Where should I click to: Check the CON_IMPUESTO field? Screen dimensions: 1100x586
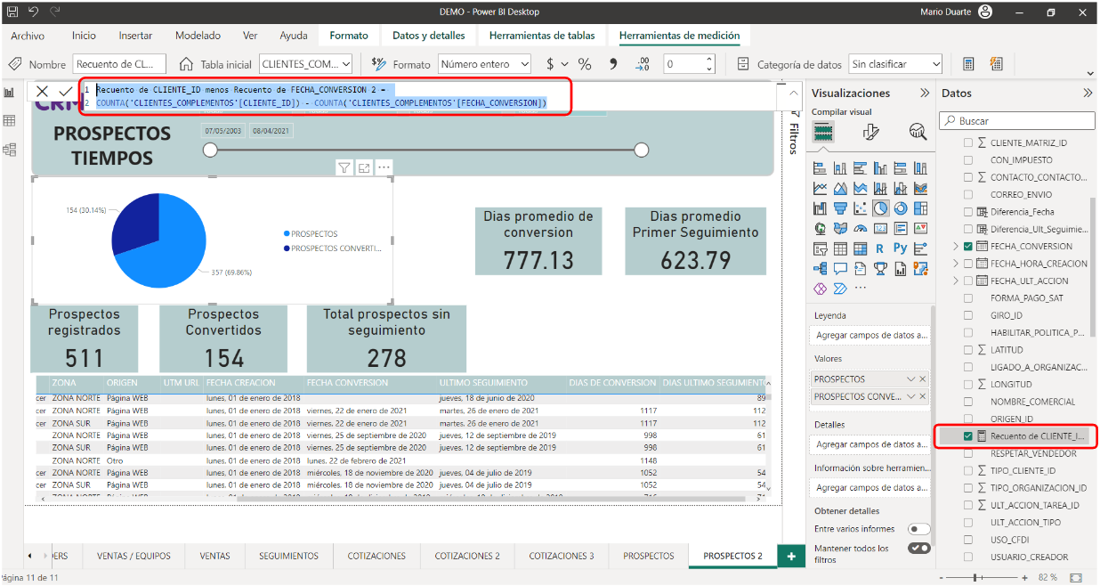click(x=968, y=160)
